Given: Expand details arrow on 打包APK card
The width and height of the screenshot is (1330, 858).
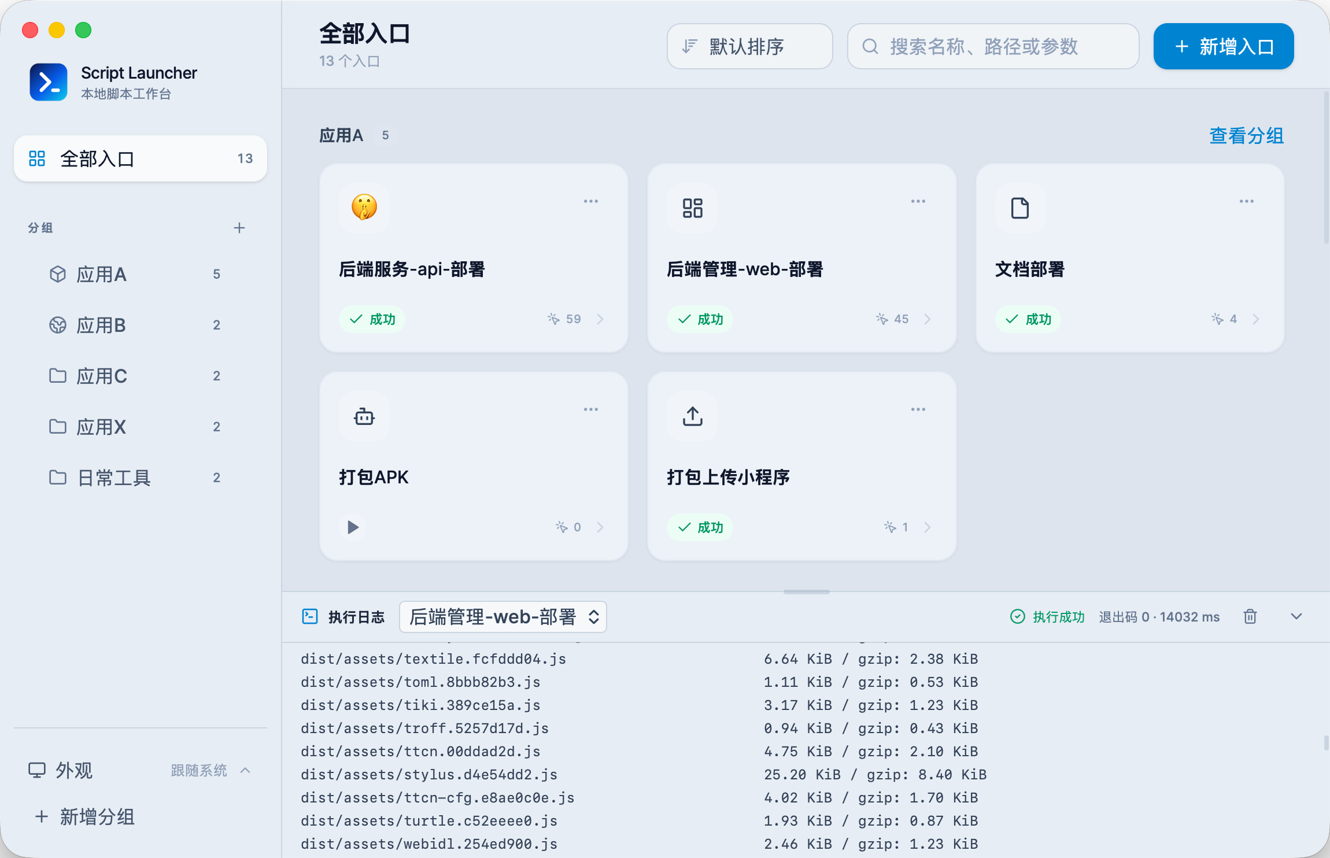Looking at the screenshot, I should click(600, 527).
